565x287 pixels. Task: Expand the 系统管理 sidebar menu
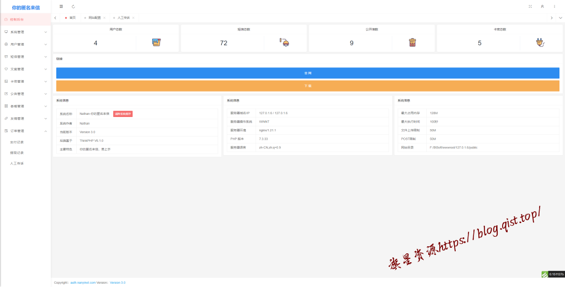[x=25, y=32]
